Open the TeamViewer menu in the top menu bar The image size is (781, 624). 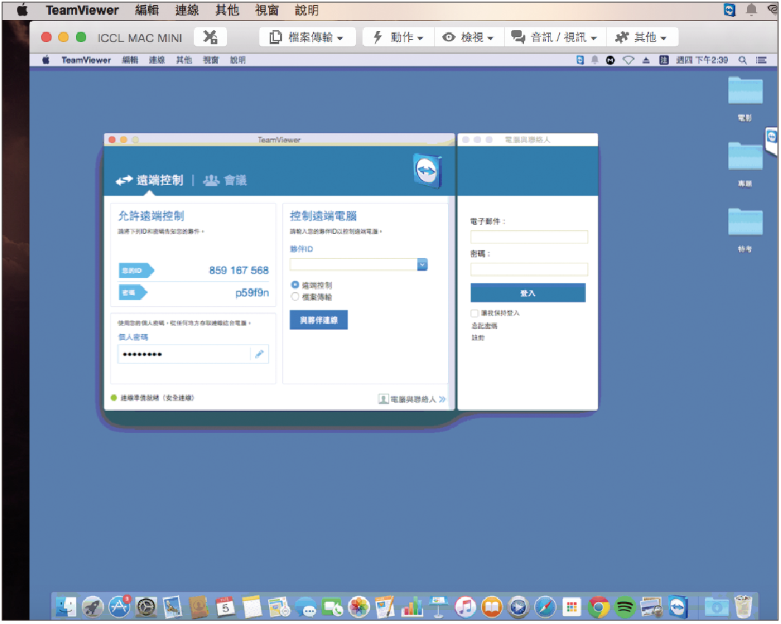click(x=83, y=10)
